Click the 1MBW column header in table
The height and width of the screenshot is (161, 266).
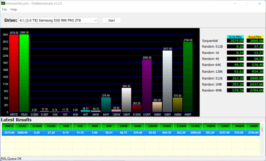[x=210, y=126]
